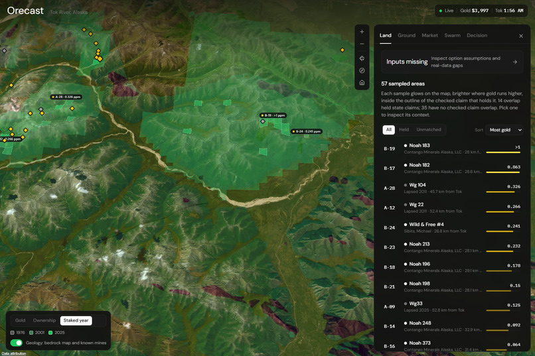Click the lone yellow diamond near the compass control
Image resolution: width=535 pixels, height=356 pixels.
coord(343,50)
